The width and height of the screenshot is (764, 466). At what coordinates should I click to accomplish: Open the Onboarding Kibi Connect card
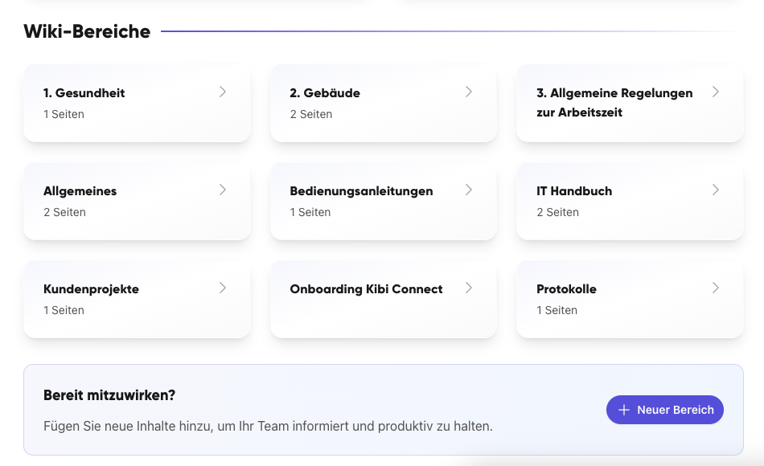[x=384, y=299]
